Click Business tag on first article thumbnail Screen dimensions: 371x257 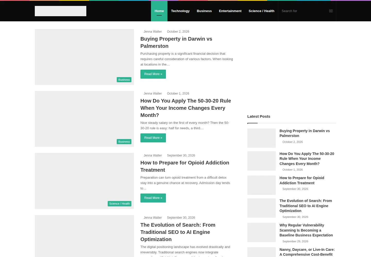pyautogui.click(x=124, y=80)
